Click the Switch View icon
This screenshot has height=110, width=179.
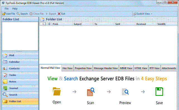pos(135,14)
